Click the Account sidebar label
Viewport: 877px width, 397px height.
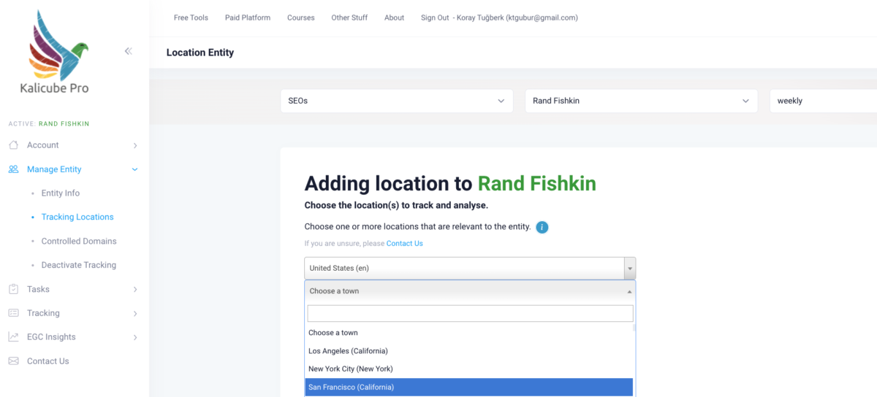[43, 145]
